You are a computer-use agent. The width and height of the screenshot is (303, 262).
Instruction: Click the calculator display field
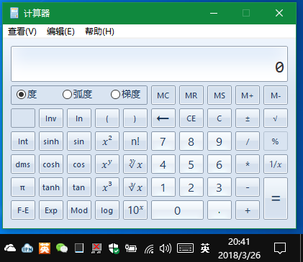coord(149,64)
